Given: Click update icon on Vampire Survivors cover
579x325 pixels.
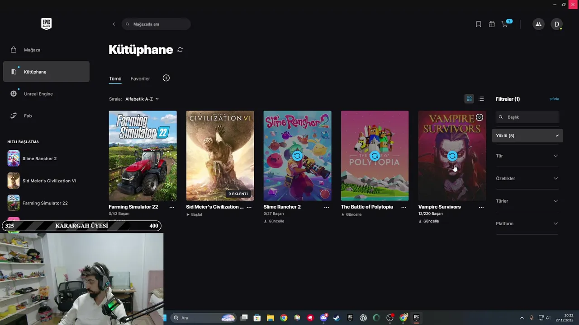Looking at the screenshot, I should 452,156.
